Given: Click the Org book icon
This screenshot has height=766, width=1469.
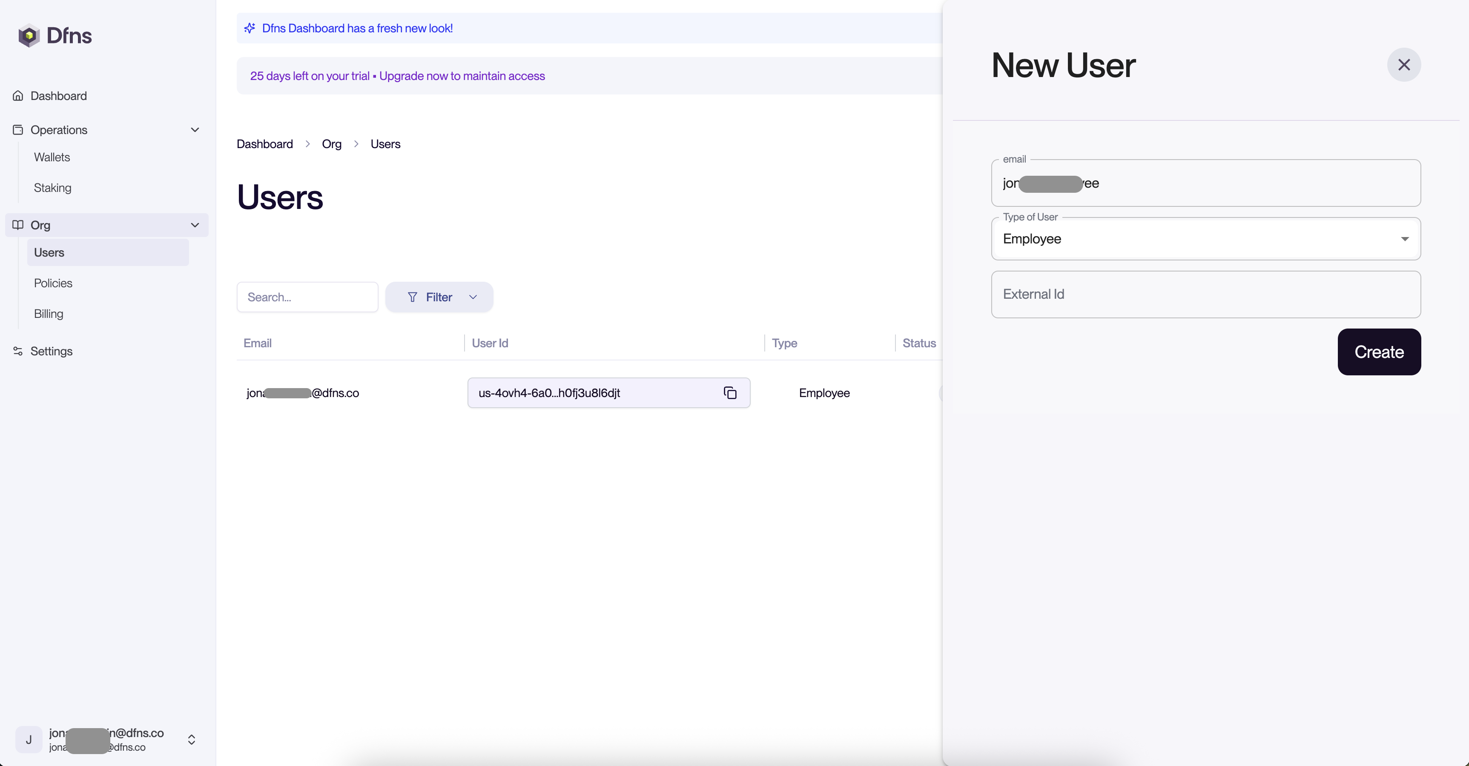Looking at the screenshot, I should pos(18,225).
